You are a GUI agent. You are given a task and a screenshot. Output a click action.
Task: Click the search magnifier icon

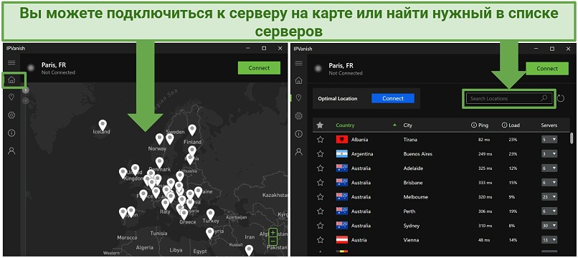point(544,98)
